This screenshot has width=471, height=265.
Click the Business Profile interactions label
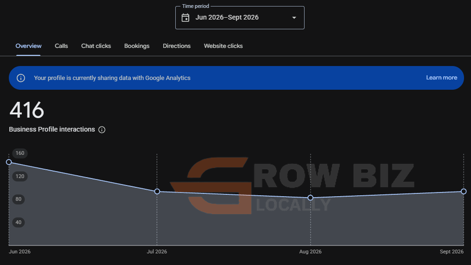coord(52,130)
